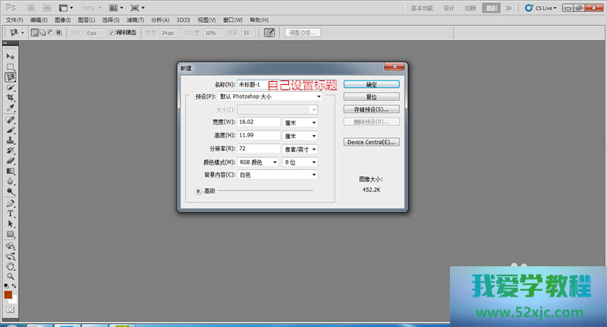The width and height of the screenshot is (607, 327).
Task: Select the Hand tool
Action: pos(11,266)
